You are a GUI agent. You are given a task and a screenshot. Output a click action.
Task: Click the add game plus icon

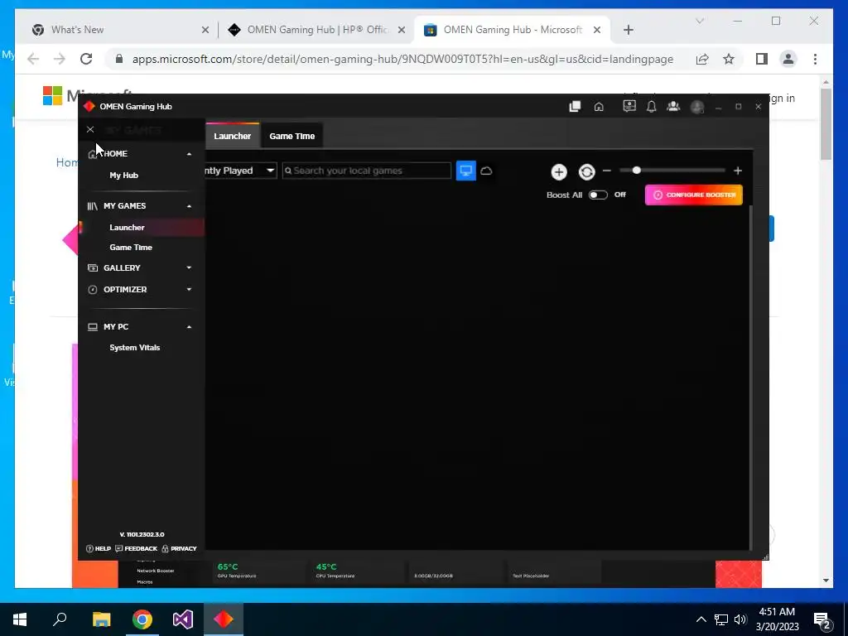(559, 172)
